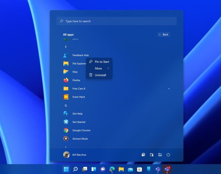
Task: Open the Feedback Hub app icon
Action: (x=66, y=55)
